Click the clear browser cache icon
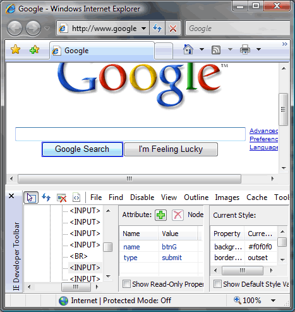Image resolution: width=295 pixels, height=312 pixels. pyautogui.click(x=61, y=197)
